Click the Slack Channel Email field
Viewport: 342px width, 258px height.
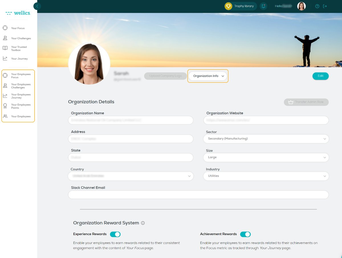point(199,194)
